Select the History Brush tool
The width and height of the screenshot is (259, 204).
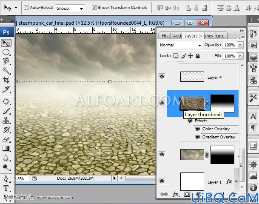(6, 130)
